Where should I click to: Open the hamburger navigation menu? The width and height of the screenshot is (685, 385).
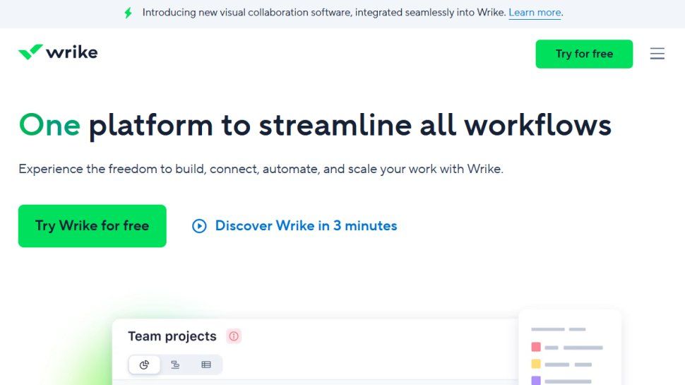[657, 54]
